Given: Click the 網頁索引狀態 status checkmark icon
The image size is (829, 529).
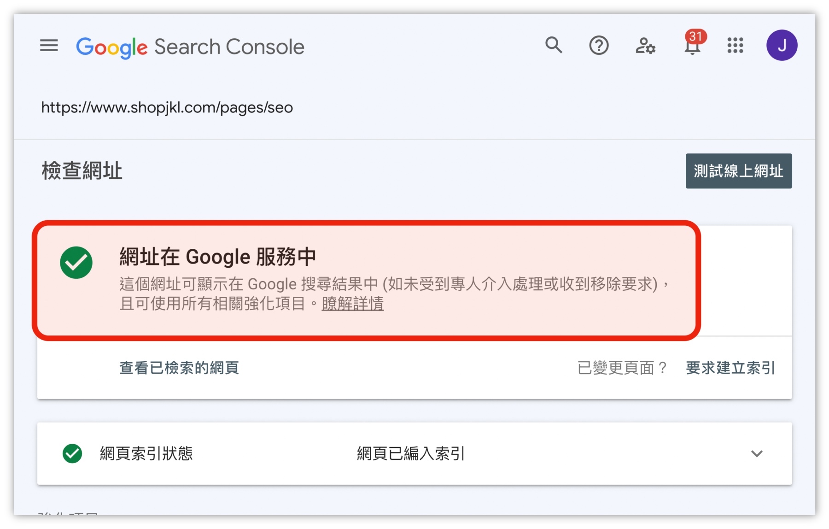Looking at the screenshot, I should pyautogui.click(x=72, y=454).
